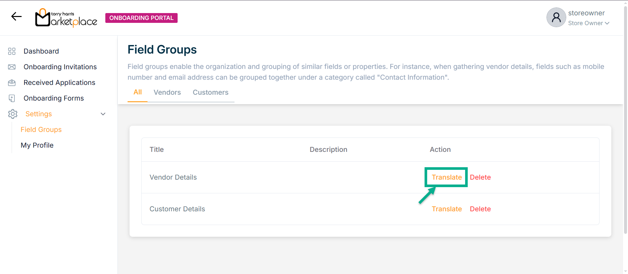The height and width of the screenshot is (274, 628).
Task: Click the Dashboard grid icon
Action: pos(12,51)
